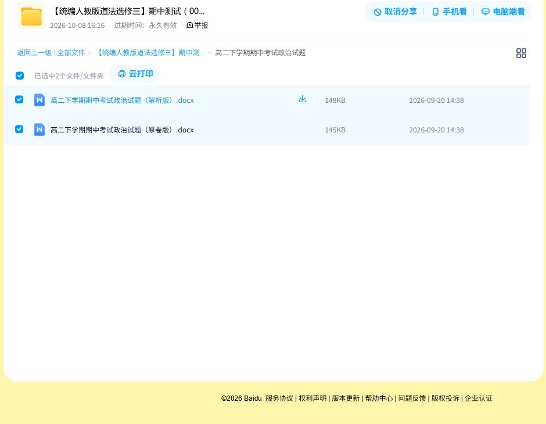The height and width of the screenshot is (424, 546).
Task: Click 帮助中心 footer link
Action: pos(379,398)
